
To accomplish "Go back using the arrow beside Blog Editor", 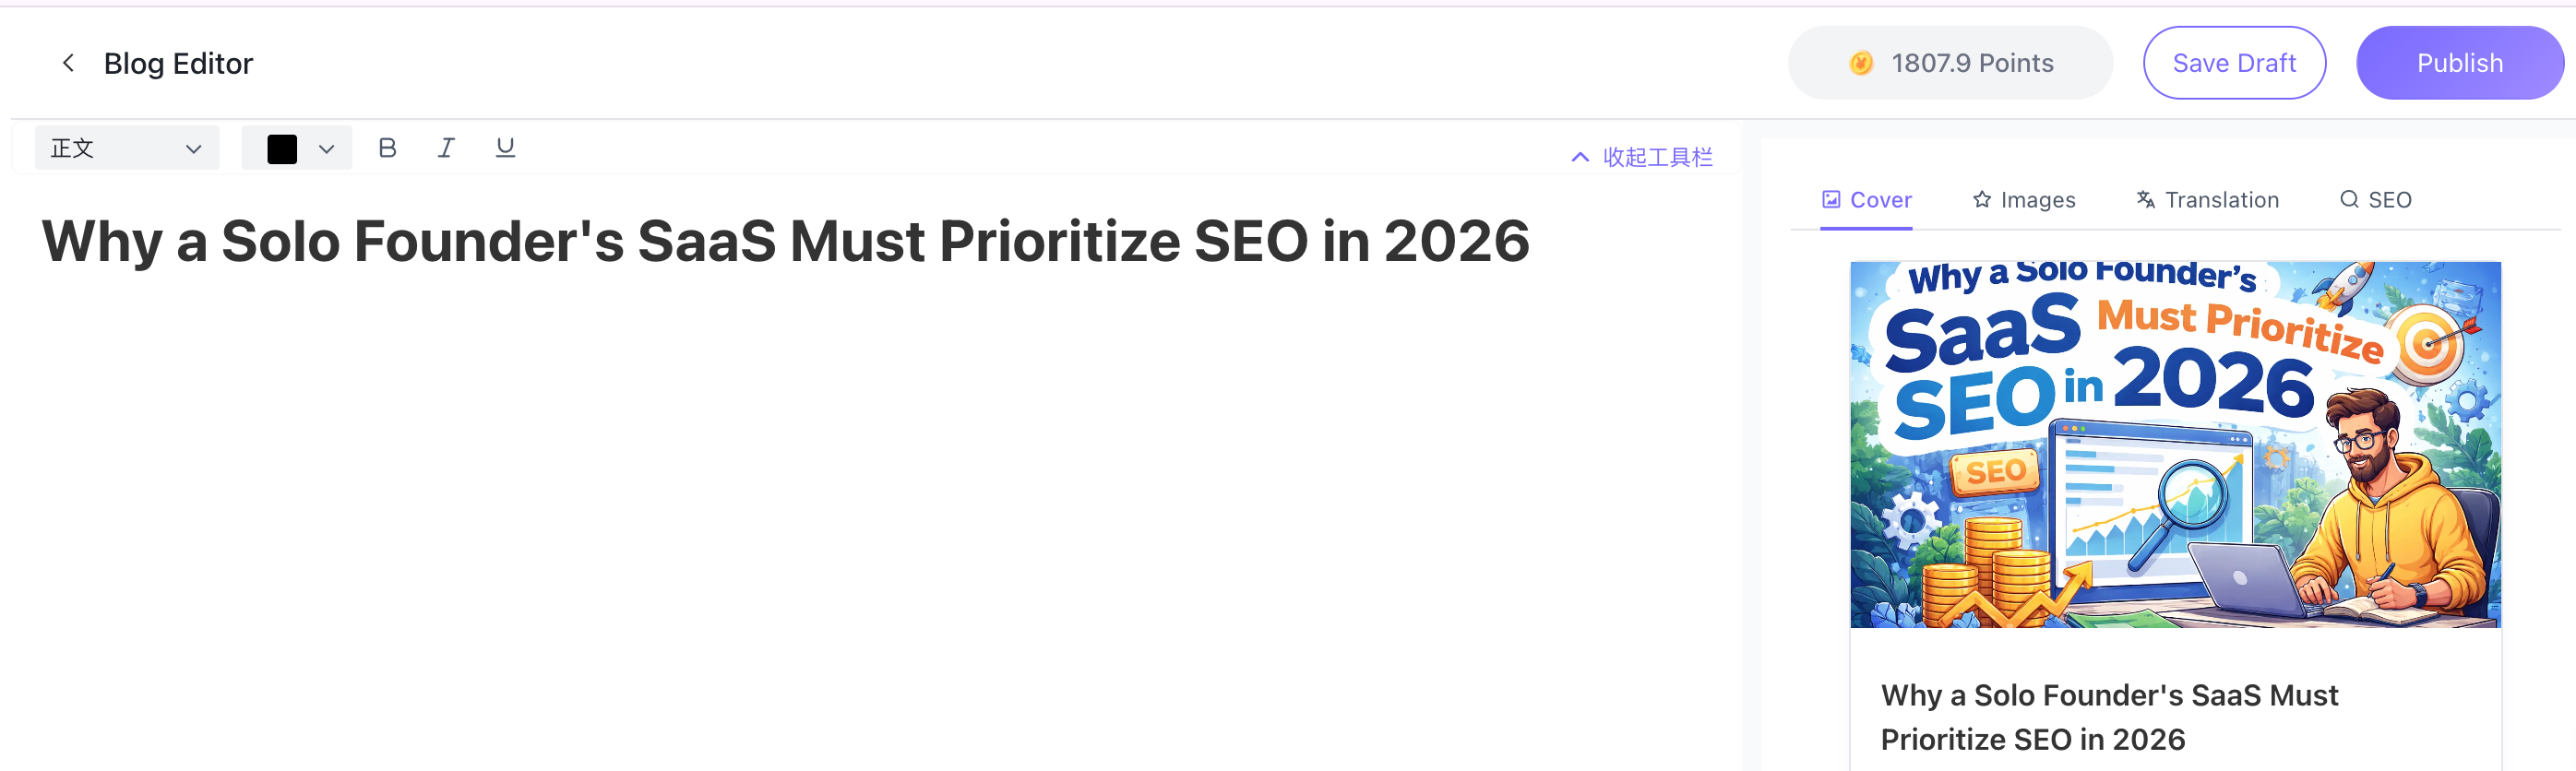I will pos(68,63).
